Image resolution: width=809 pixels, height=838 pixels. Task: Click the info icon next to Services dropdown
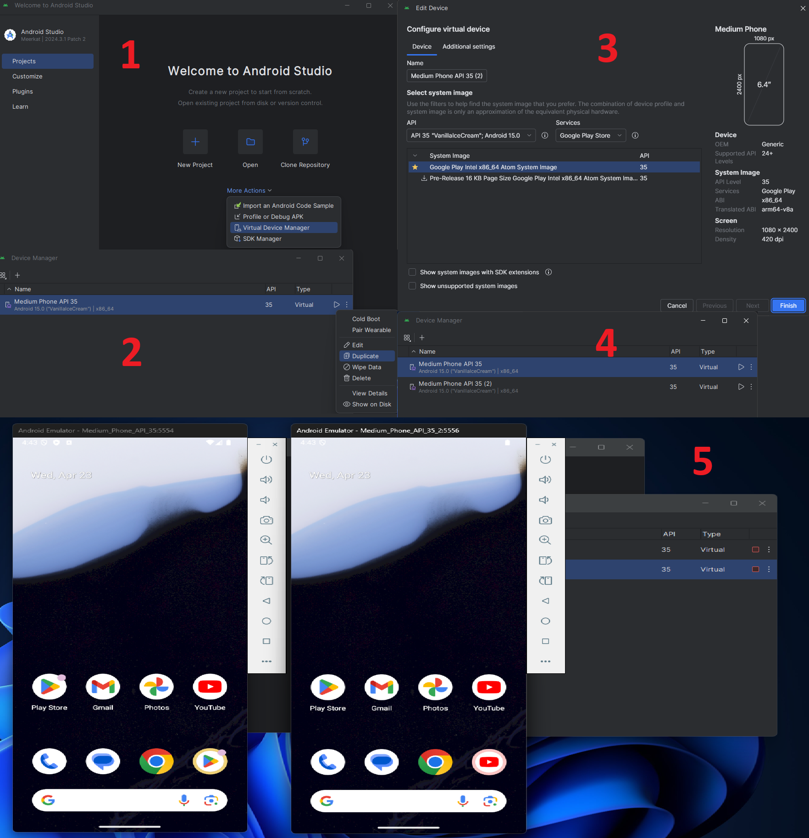(x=635, y=135)
